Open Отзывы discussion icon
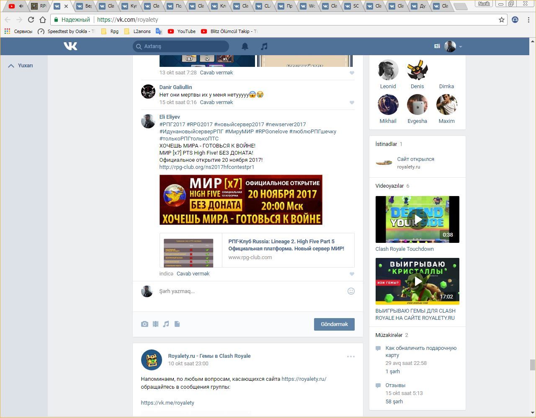The width and height of the screenshot is (536, 418). [378, 385]
